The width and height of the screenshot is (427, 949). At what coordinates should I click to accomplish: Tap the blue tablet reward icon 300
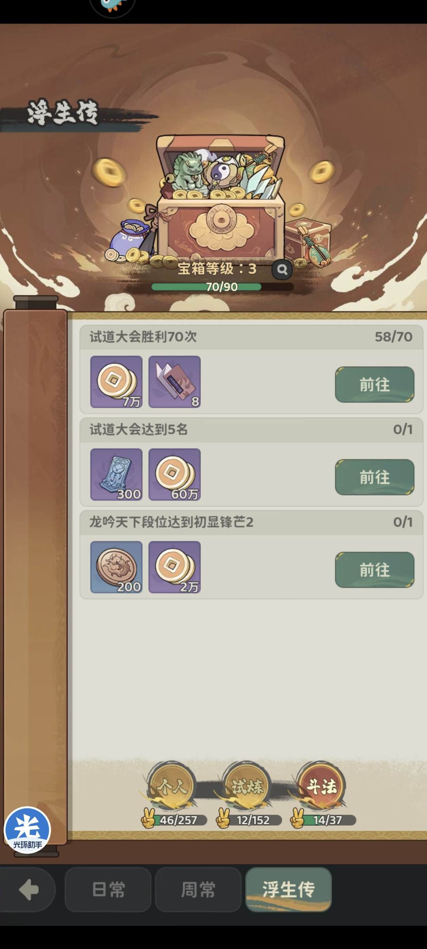(116, 475)
